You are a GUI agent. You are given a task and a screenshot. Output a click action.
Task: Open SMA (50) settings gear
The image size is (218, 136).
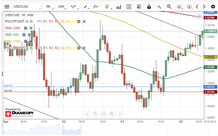coord(24,35)
